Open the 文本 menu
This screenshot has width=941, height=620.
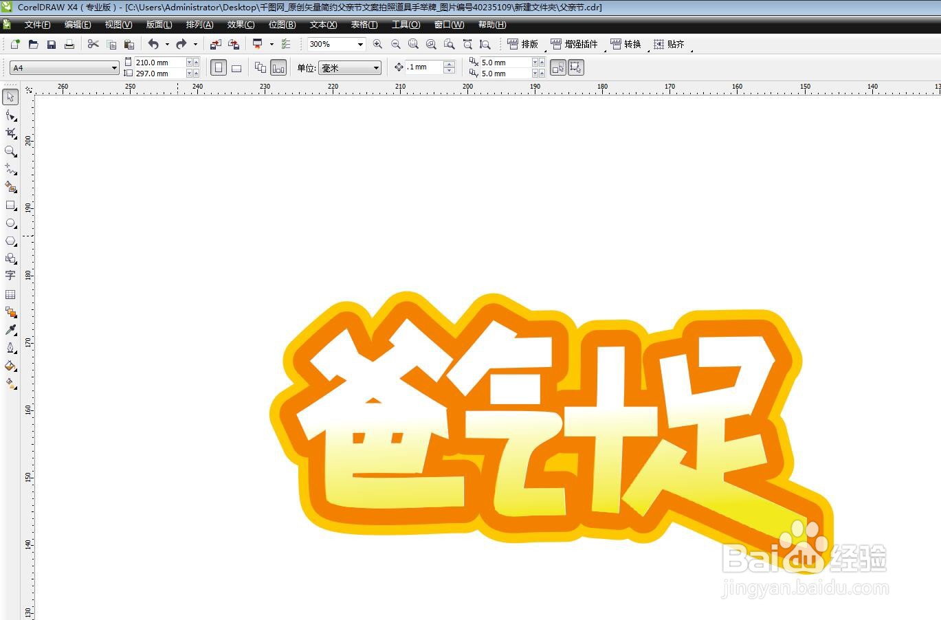322,25
